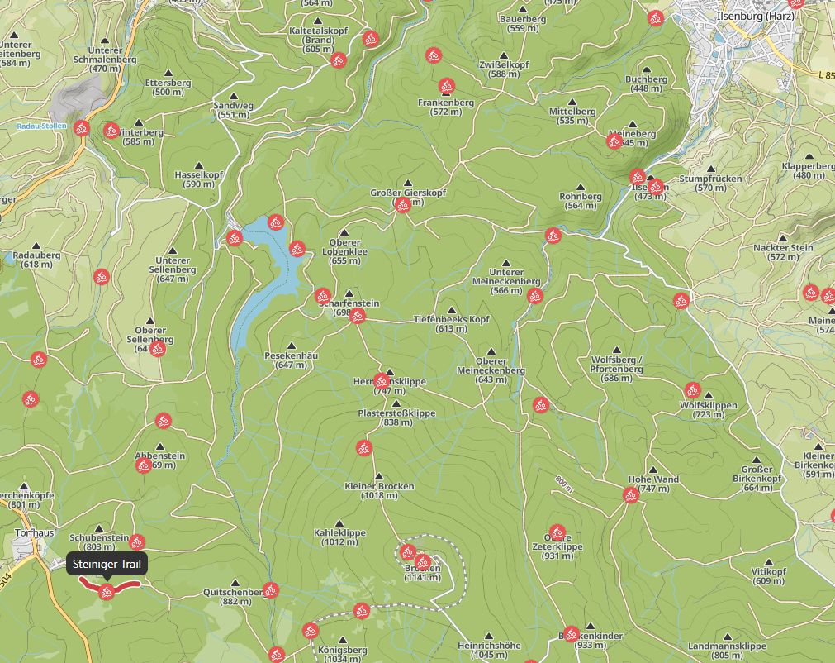This screenshot has width=835, height=663.
Task: Click the Sandweg (551 m) label
Action: (x=234, y=110)
